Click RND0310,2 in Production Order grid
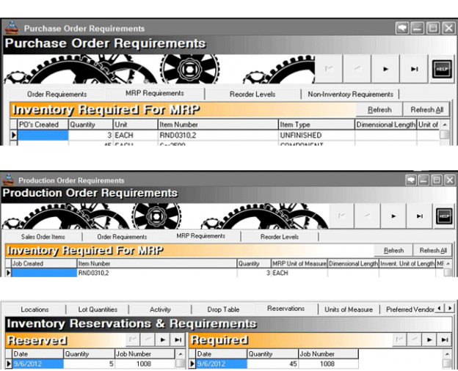The height and width of the screenshot is (371, 458). [x=157, y=273]
